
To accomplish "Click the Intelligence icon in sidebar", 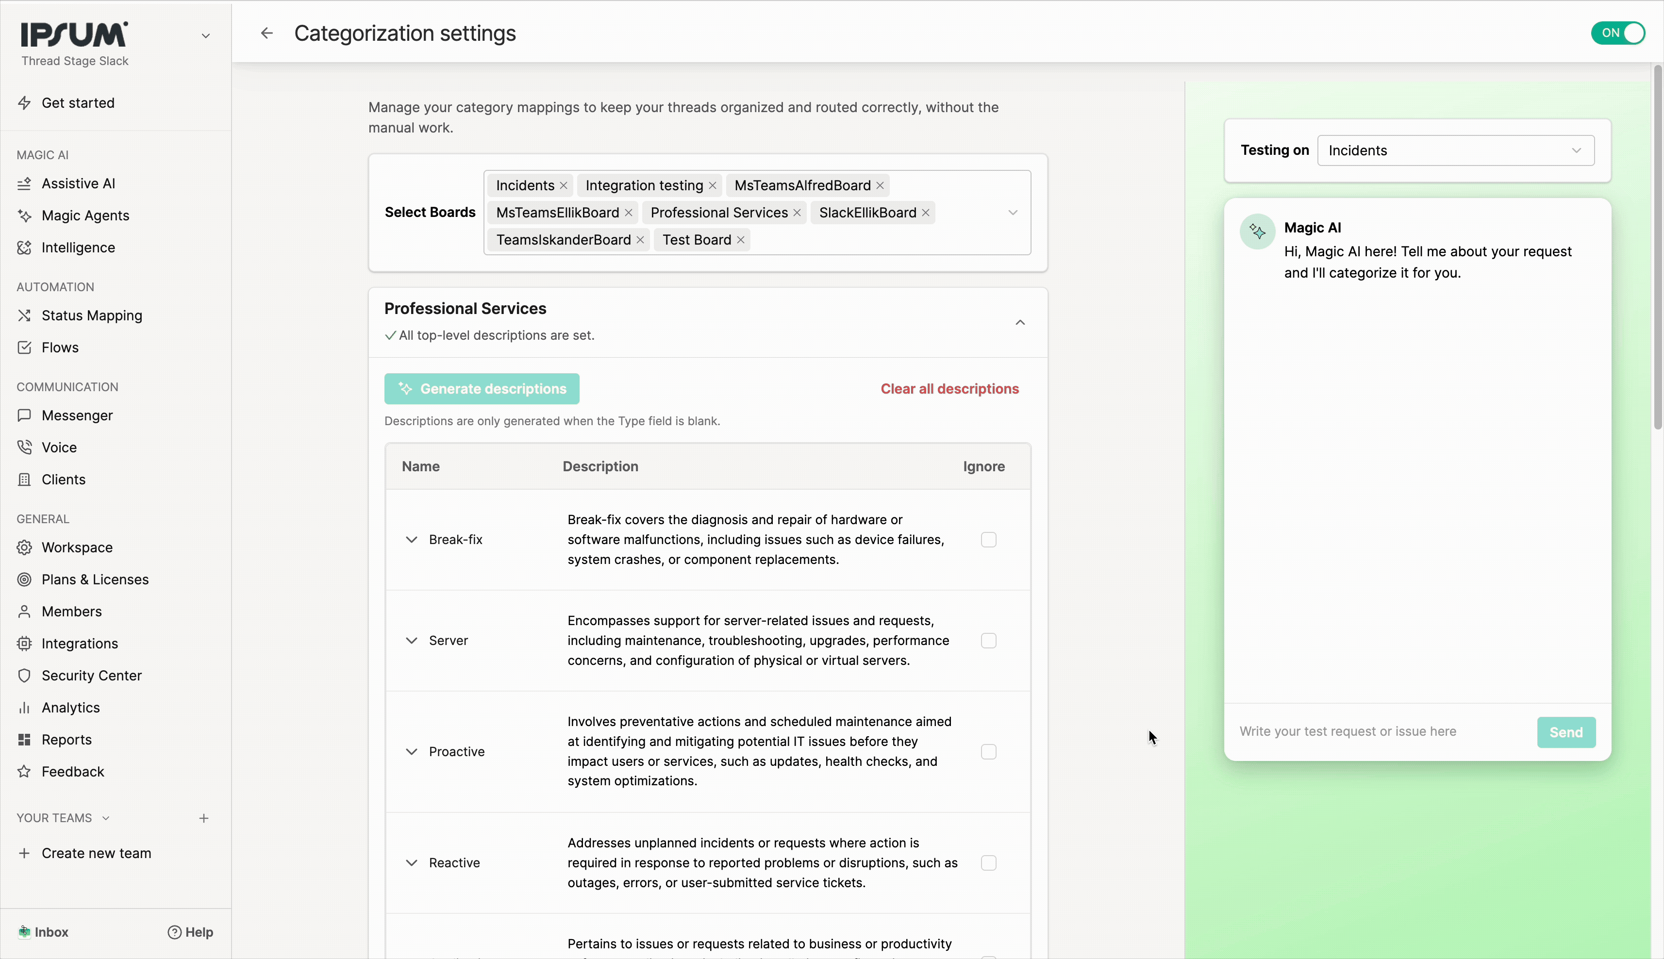I will (x=24, y=248).
